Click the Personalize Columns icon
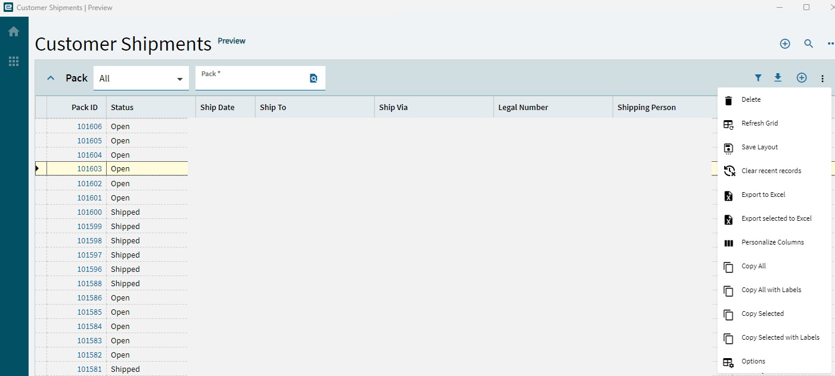This screenshot has width=835, height=376. 728,243
